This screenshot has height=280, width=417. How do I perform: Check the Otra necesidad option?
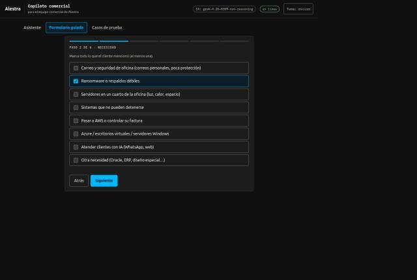pyautogui.click(x=76, y=160)
